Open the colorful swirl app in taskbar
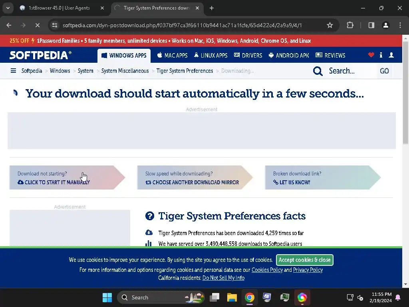 point(302,297)
